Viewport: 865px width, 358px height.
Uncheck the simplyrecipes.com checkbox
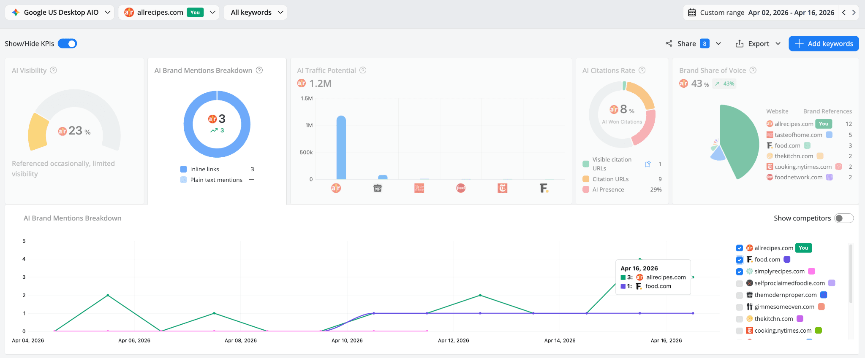[x=740, y=272]
